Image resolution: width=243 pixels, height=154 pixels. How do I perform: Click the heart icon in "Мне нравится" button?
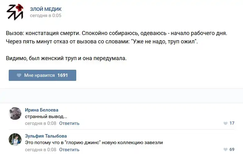[x=19, y=75]
